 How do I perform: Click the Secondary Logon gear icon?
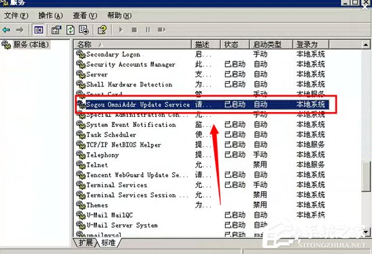pyautogui.click(x=81, y=55)
